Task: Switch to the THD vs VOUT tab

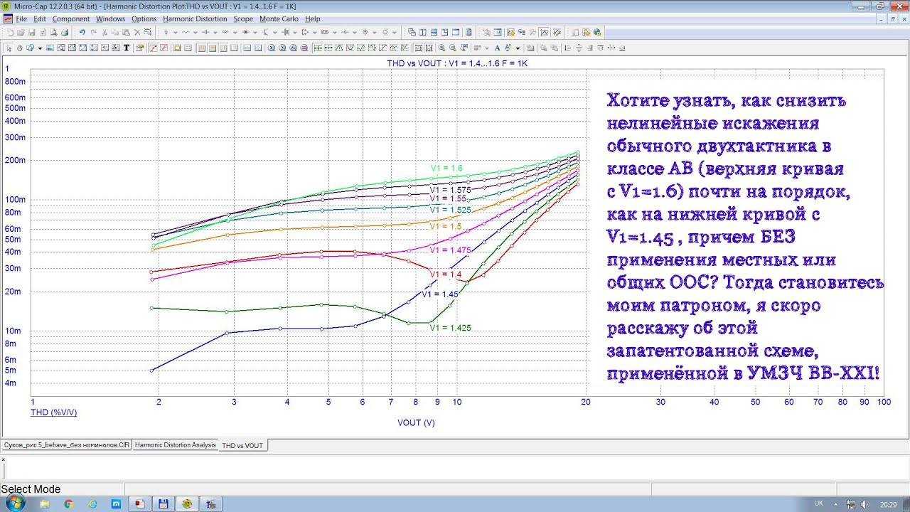Action: [242, 445]
